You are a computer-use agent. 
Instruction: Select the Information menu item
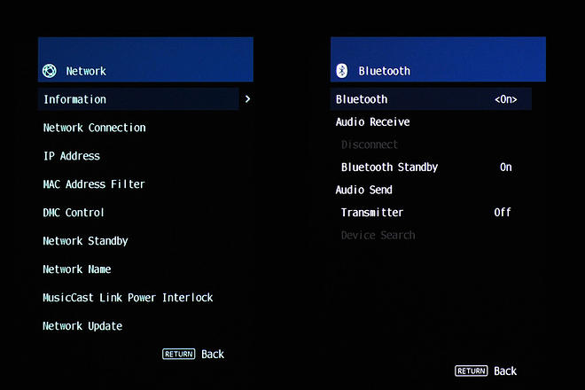click(138, 99)
